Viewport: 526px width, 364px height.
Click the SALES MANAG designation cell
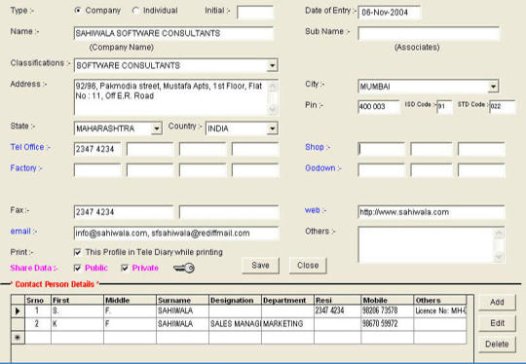point(235,324)
